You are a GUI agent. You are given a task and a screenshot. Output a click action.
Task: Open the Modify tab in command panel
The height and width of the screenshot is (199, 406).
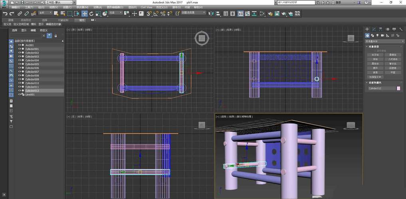374,29
